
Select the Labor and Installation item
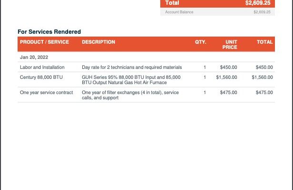[x=42, y=67]
